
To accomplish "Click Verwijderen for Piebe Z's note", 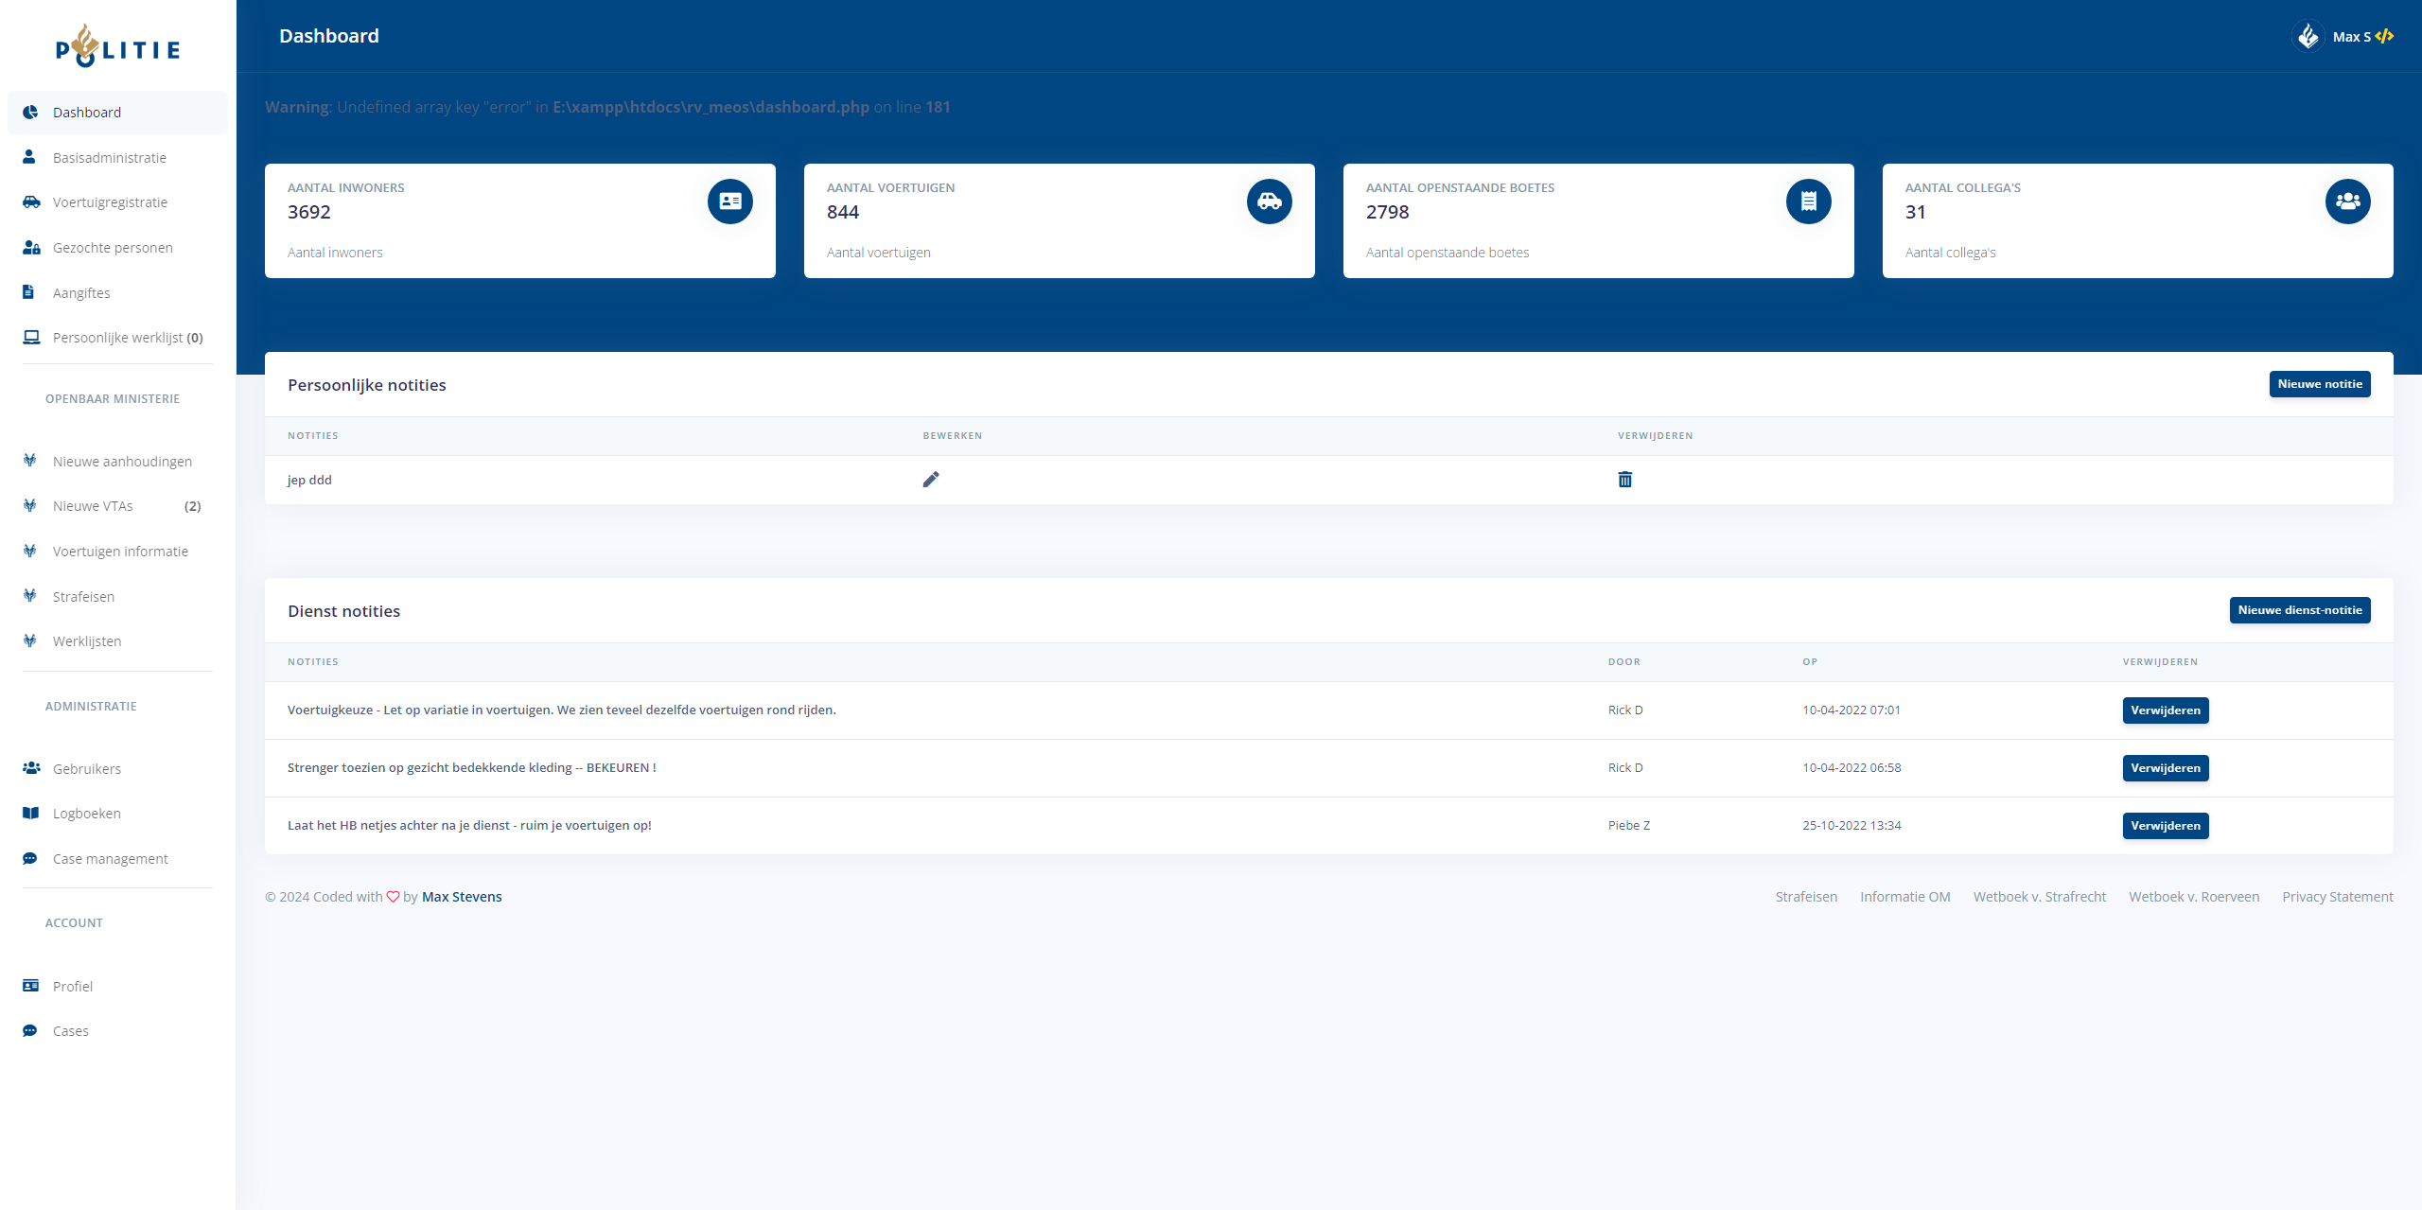I will (2165, 826).
